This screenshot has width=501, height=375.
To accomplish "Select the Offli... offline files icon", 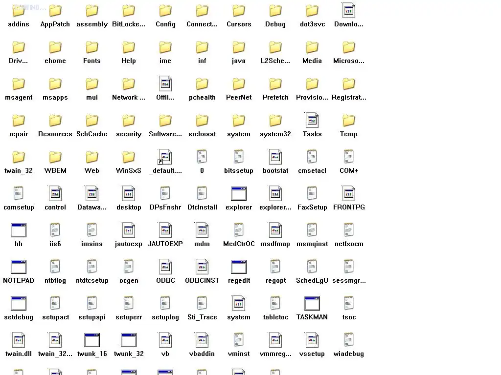I will (x=165, y=83).
